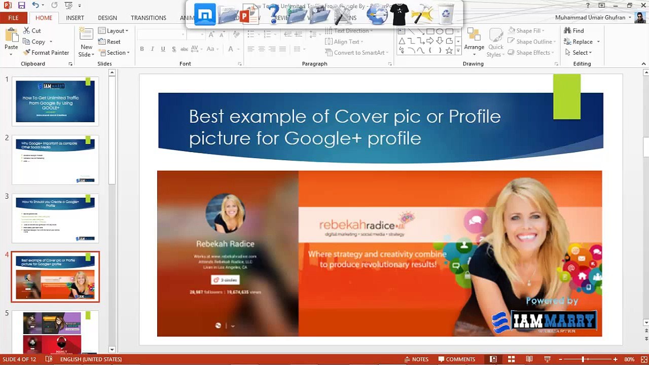The width and height of the screenshot is (649, 365).
Task: Click the Start From Beginning slideshow icon
Action: click(68, 5)
